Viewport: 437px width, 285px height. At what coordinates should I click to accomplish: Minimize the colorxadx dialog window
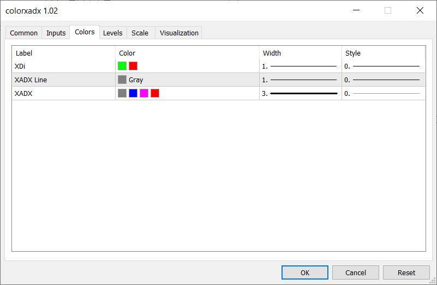356,10
